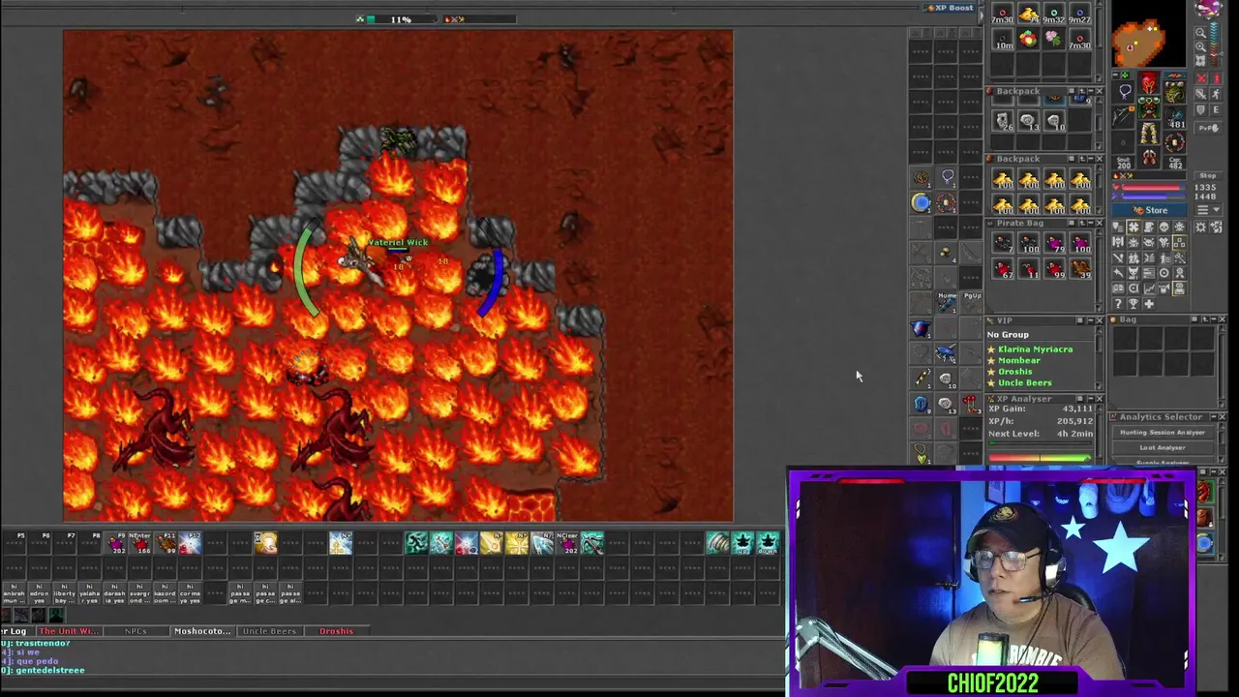Click the boots equipment slot
This screenshot has height=697, width=1239.
point(1148,157)
